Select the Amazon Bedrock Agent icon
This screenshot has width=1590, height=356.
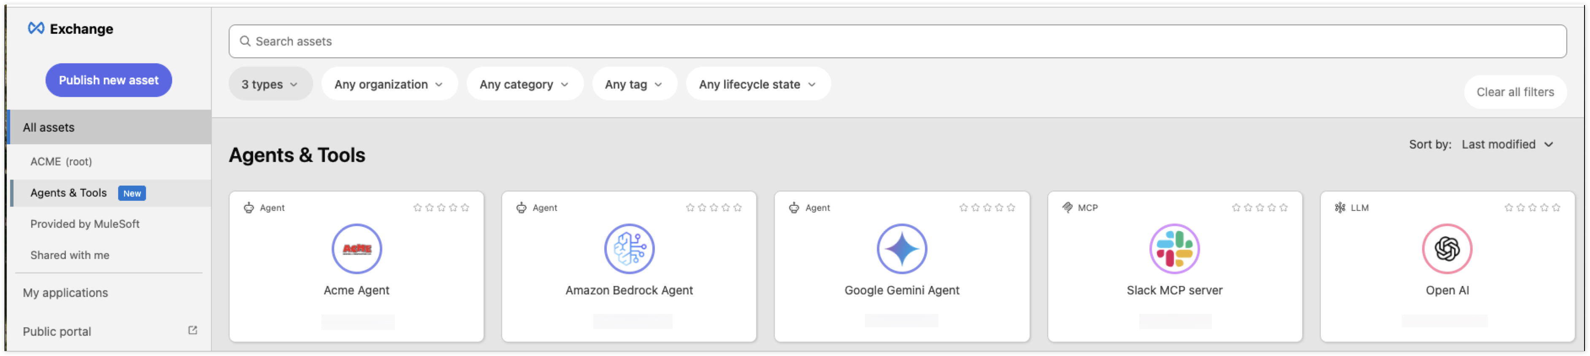click(x=629, y=248)
